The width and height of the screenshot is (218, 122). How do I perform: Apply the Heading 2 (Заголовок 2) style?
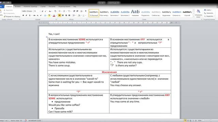(125, 13)
